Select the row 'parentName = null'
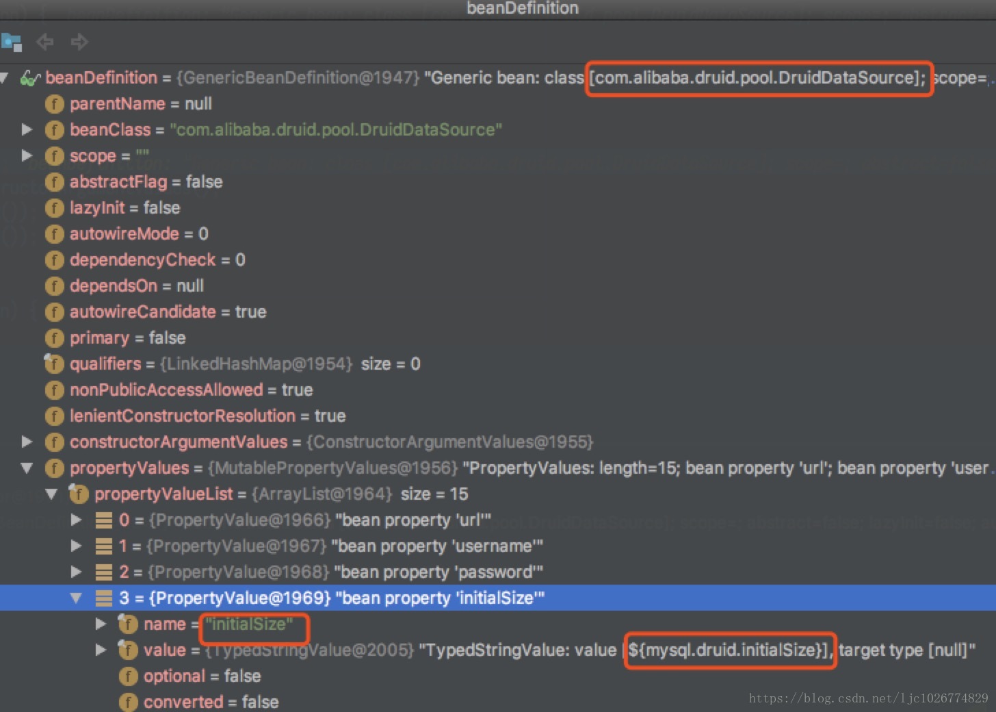 [x=498, y=104]
